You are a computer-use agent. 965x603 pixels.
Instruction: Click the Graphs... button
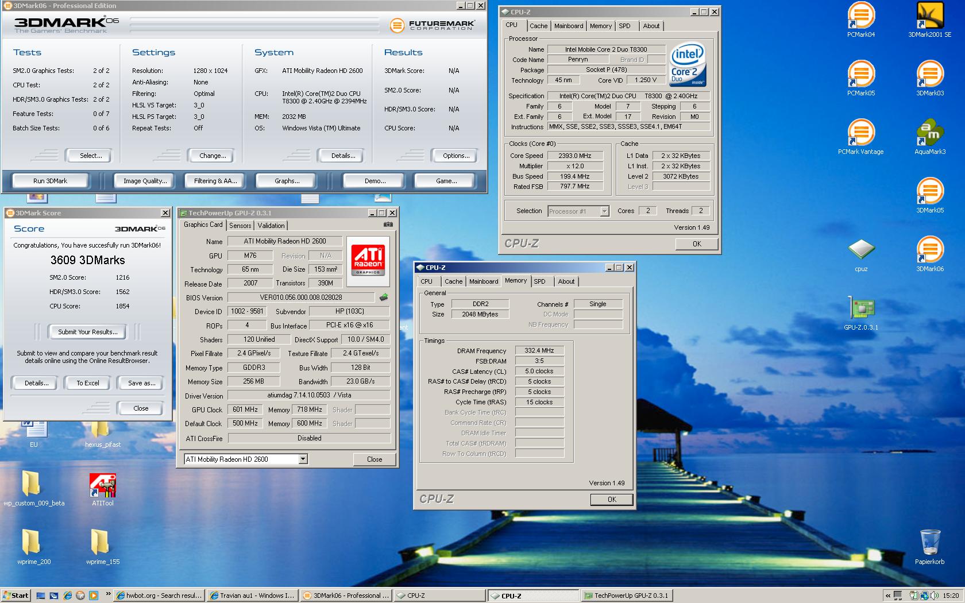tap(287, 181)
